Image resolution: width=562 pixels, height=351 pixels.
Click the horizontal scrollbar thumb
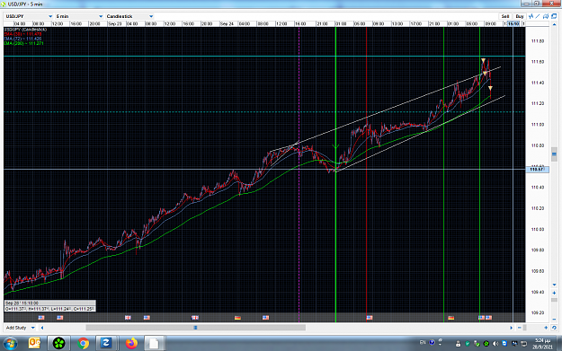pos(196,328)
